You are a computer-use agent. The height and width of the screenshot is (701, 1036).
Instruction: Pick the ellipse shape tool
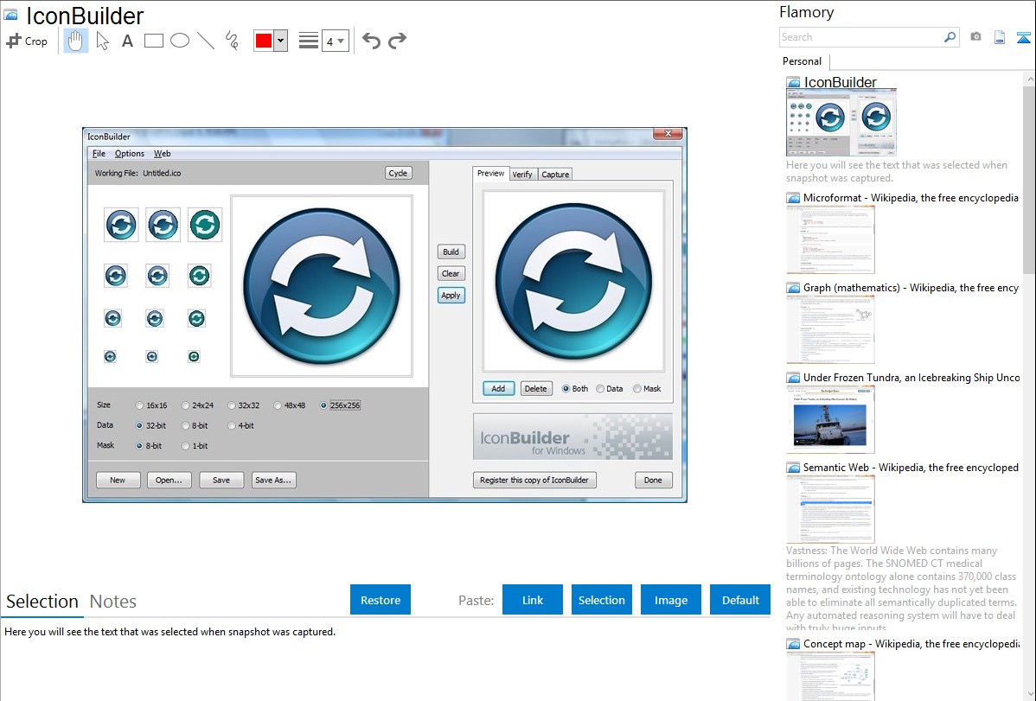[180, 41]
